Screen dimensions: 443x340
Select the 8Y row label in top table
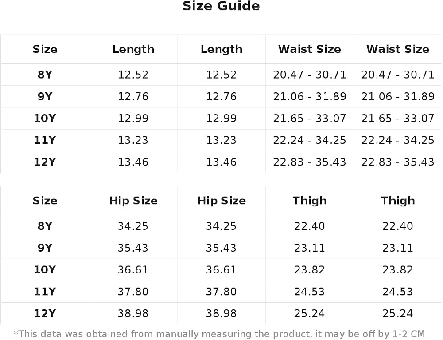pos(45,75)
